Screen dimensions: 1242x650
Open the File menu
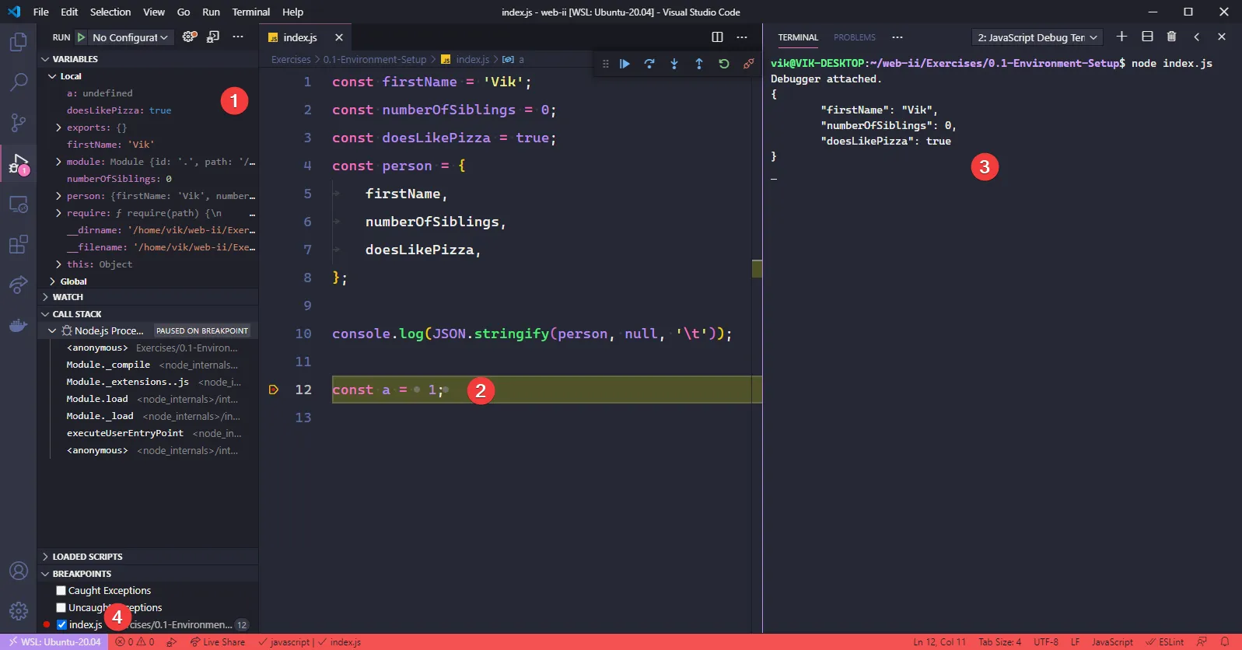point(41,12)
